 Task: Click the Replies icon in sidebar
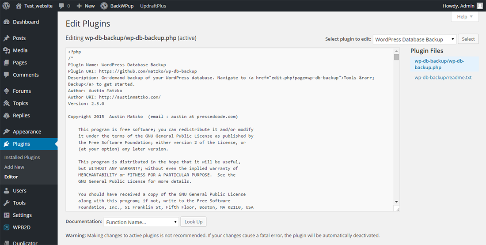point(6,116)
